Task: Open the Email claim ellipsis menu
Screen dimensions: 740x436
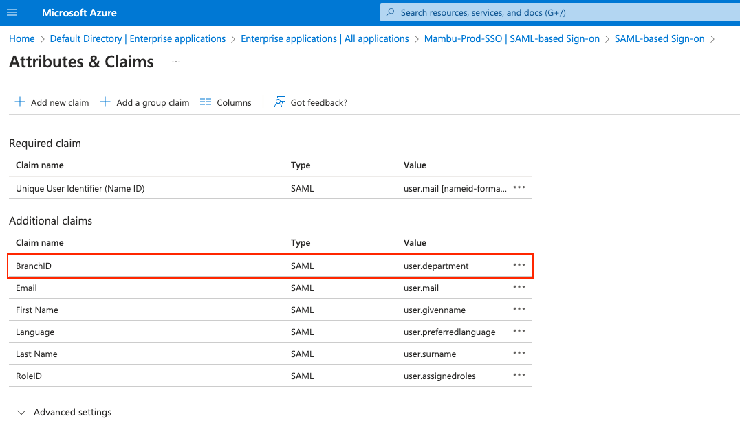Action: point(519,288)
